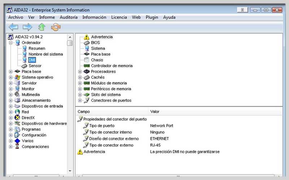Click the orange Refresh toolbar icon

tap(56, 27)
